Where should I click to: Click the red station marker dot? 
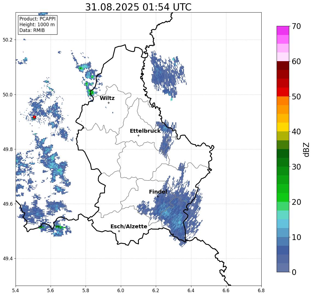[34, 117]
